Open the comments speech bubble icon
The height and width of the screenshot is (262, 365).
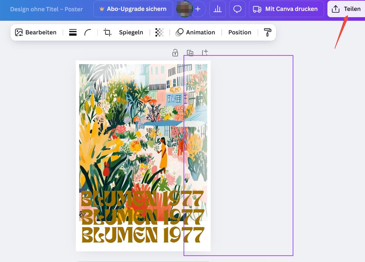(x=237, y=9)
